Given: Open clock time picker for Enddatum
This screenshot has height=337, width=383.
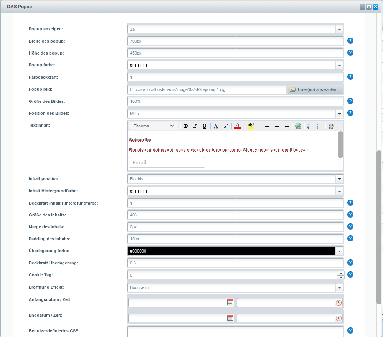Looking at the screenshot, I should point(338,319).
